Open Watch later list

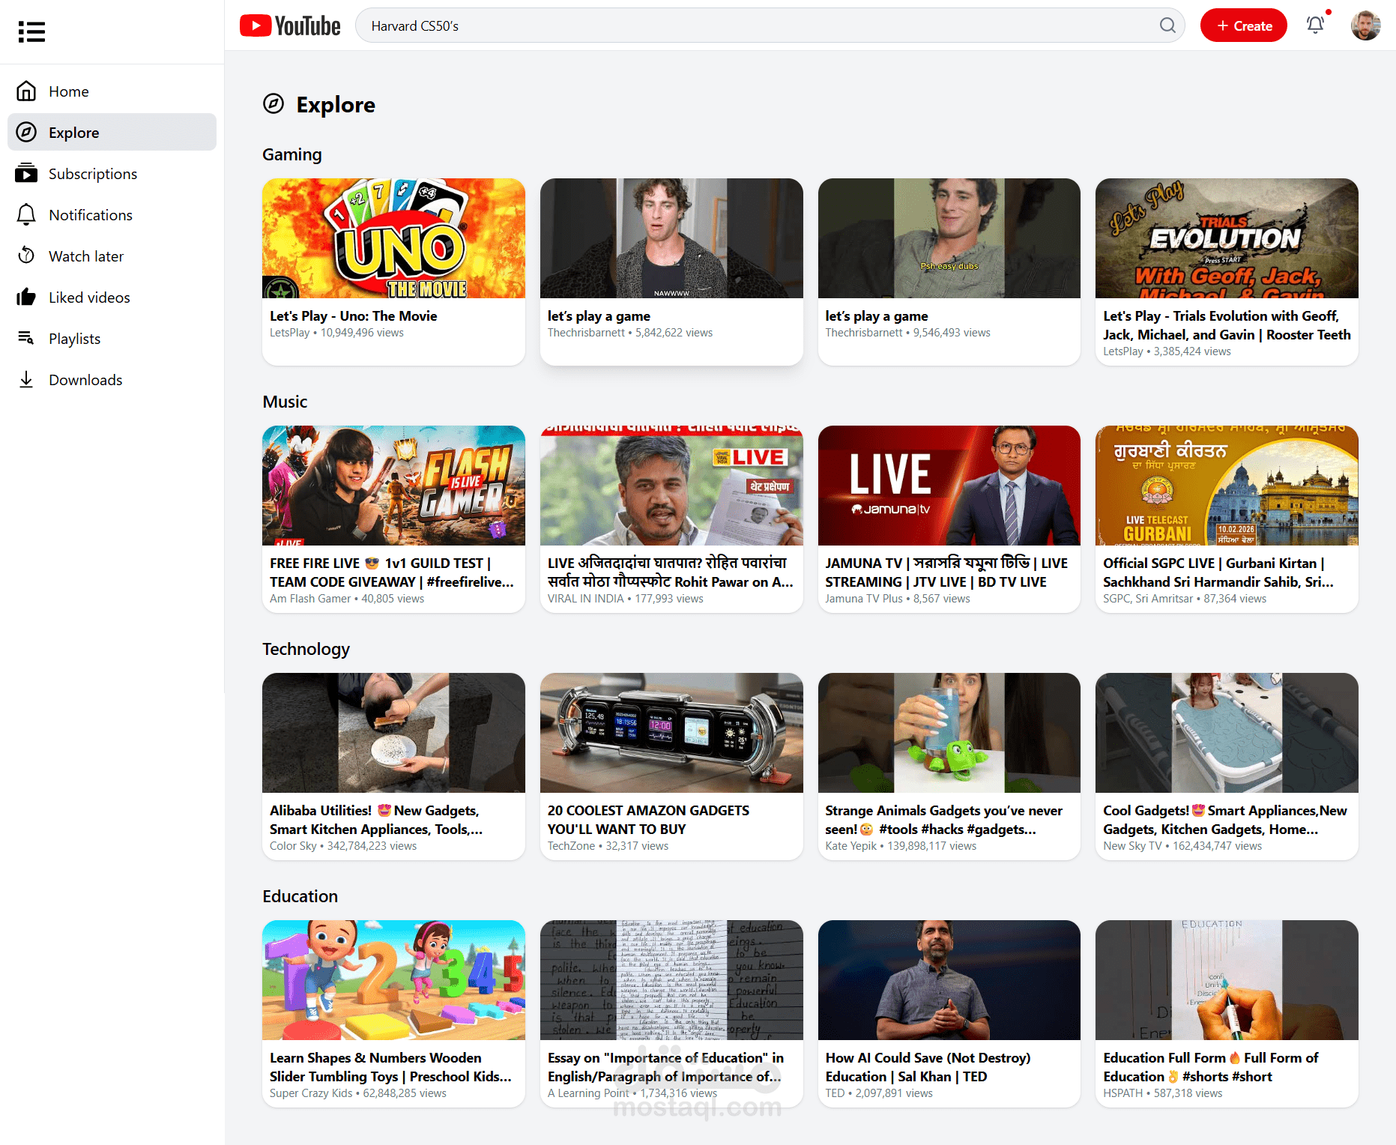(x=112, y=256)
